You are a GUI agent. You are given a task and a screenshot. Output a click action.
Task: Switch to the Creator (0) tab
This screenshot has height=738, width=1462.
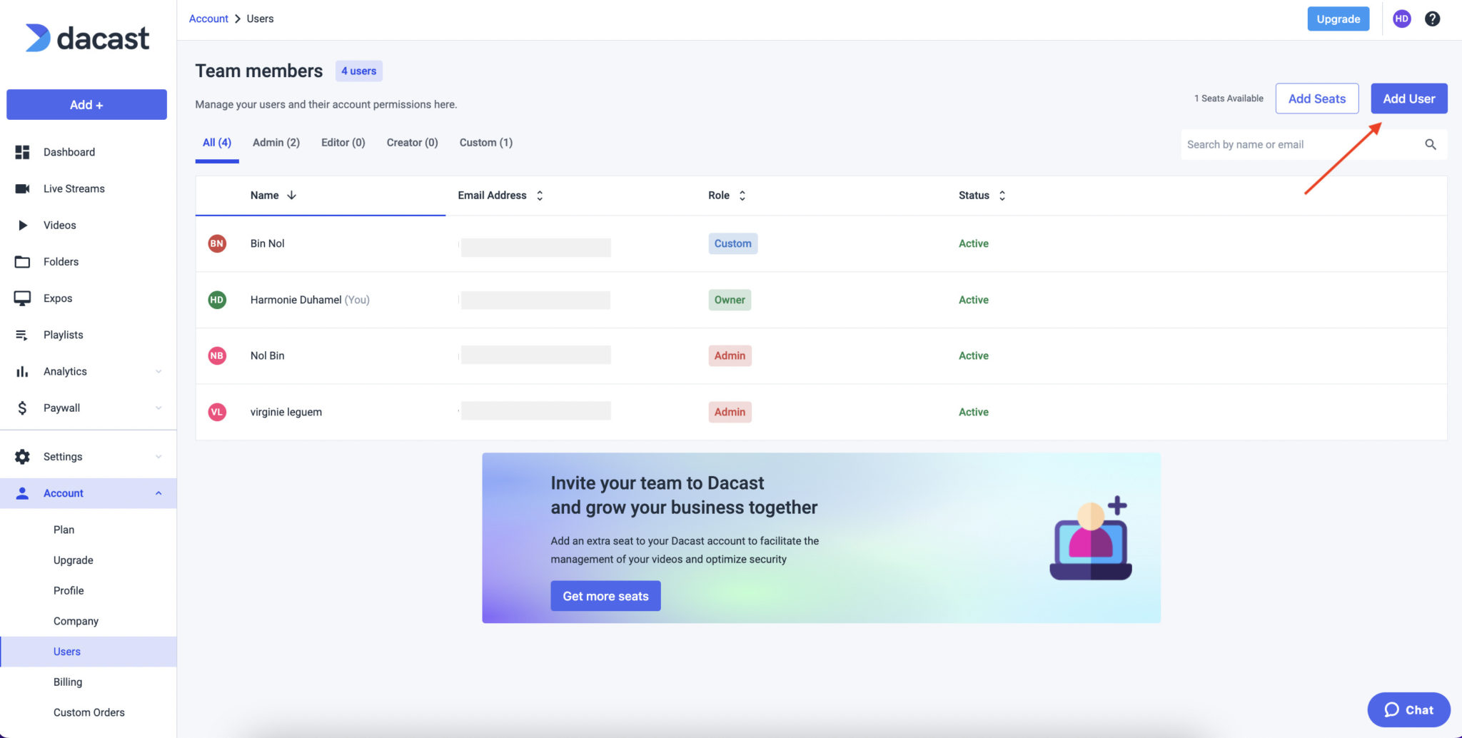tap(413, 143)
